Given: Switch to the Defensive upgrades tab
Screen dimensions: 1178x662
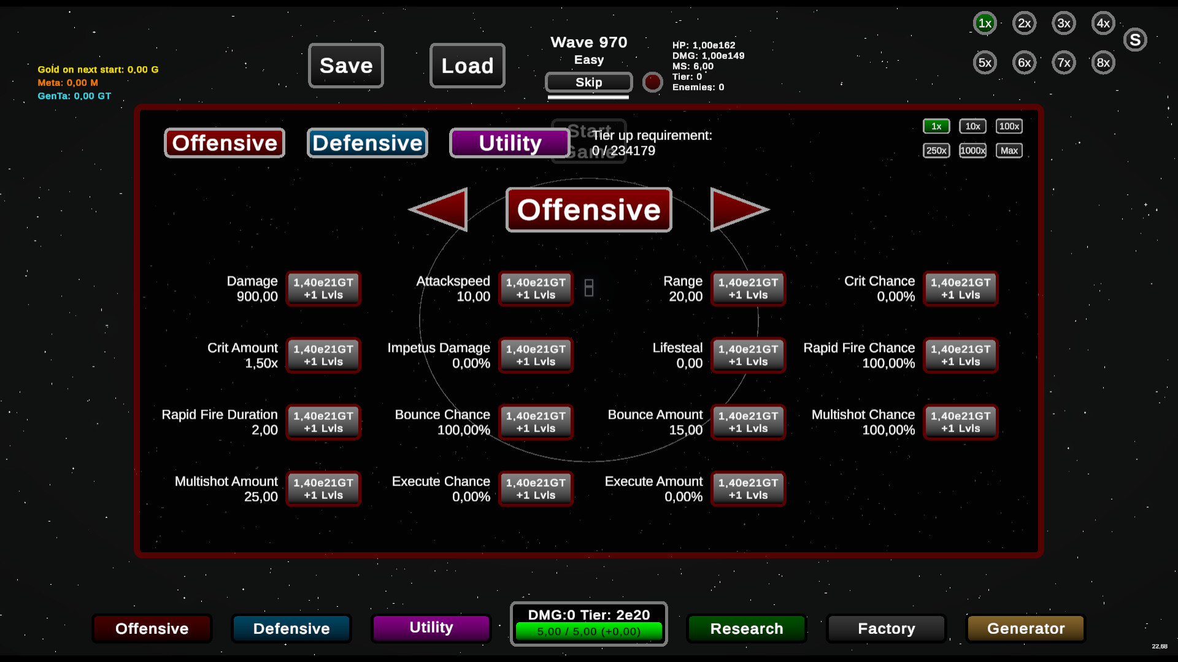Looking at the screenshot, I should 367,143.
